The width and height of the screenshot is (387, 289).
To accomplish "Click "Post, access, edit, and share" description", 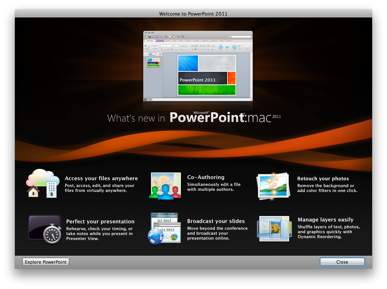I will coord(100,188).
